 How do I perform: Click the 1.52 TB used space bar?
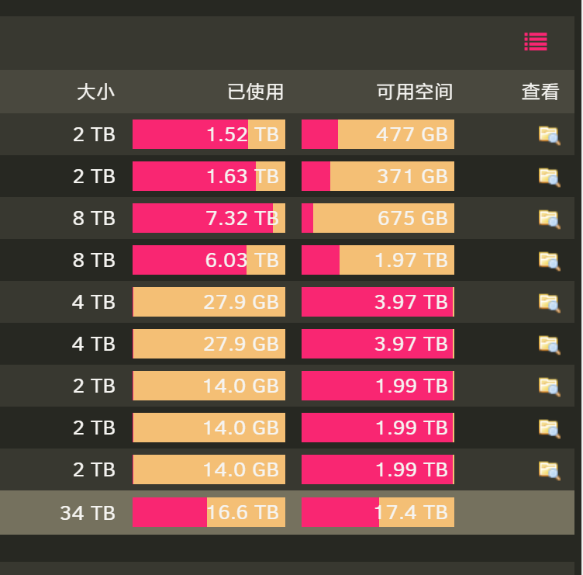coord(209,134)
